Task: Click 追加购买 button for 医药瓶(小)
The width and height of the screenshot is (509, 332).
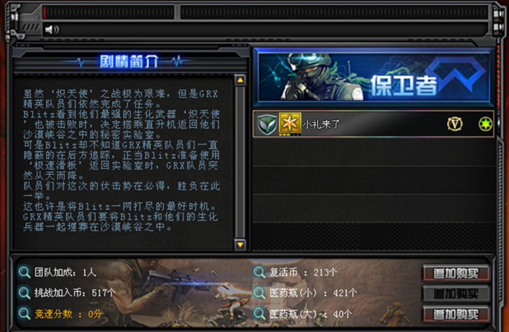Action: point(456,294)
